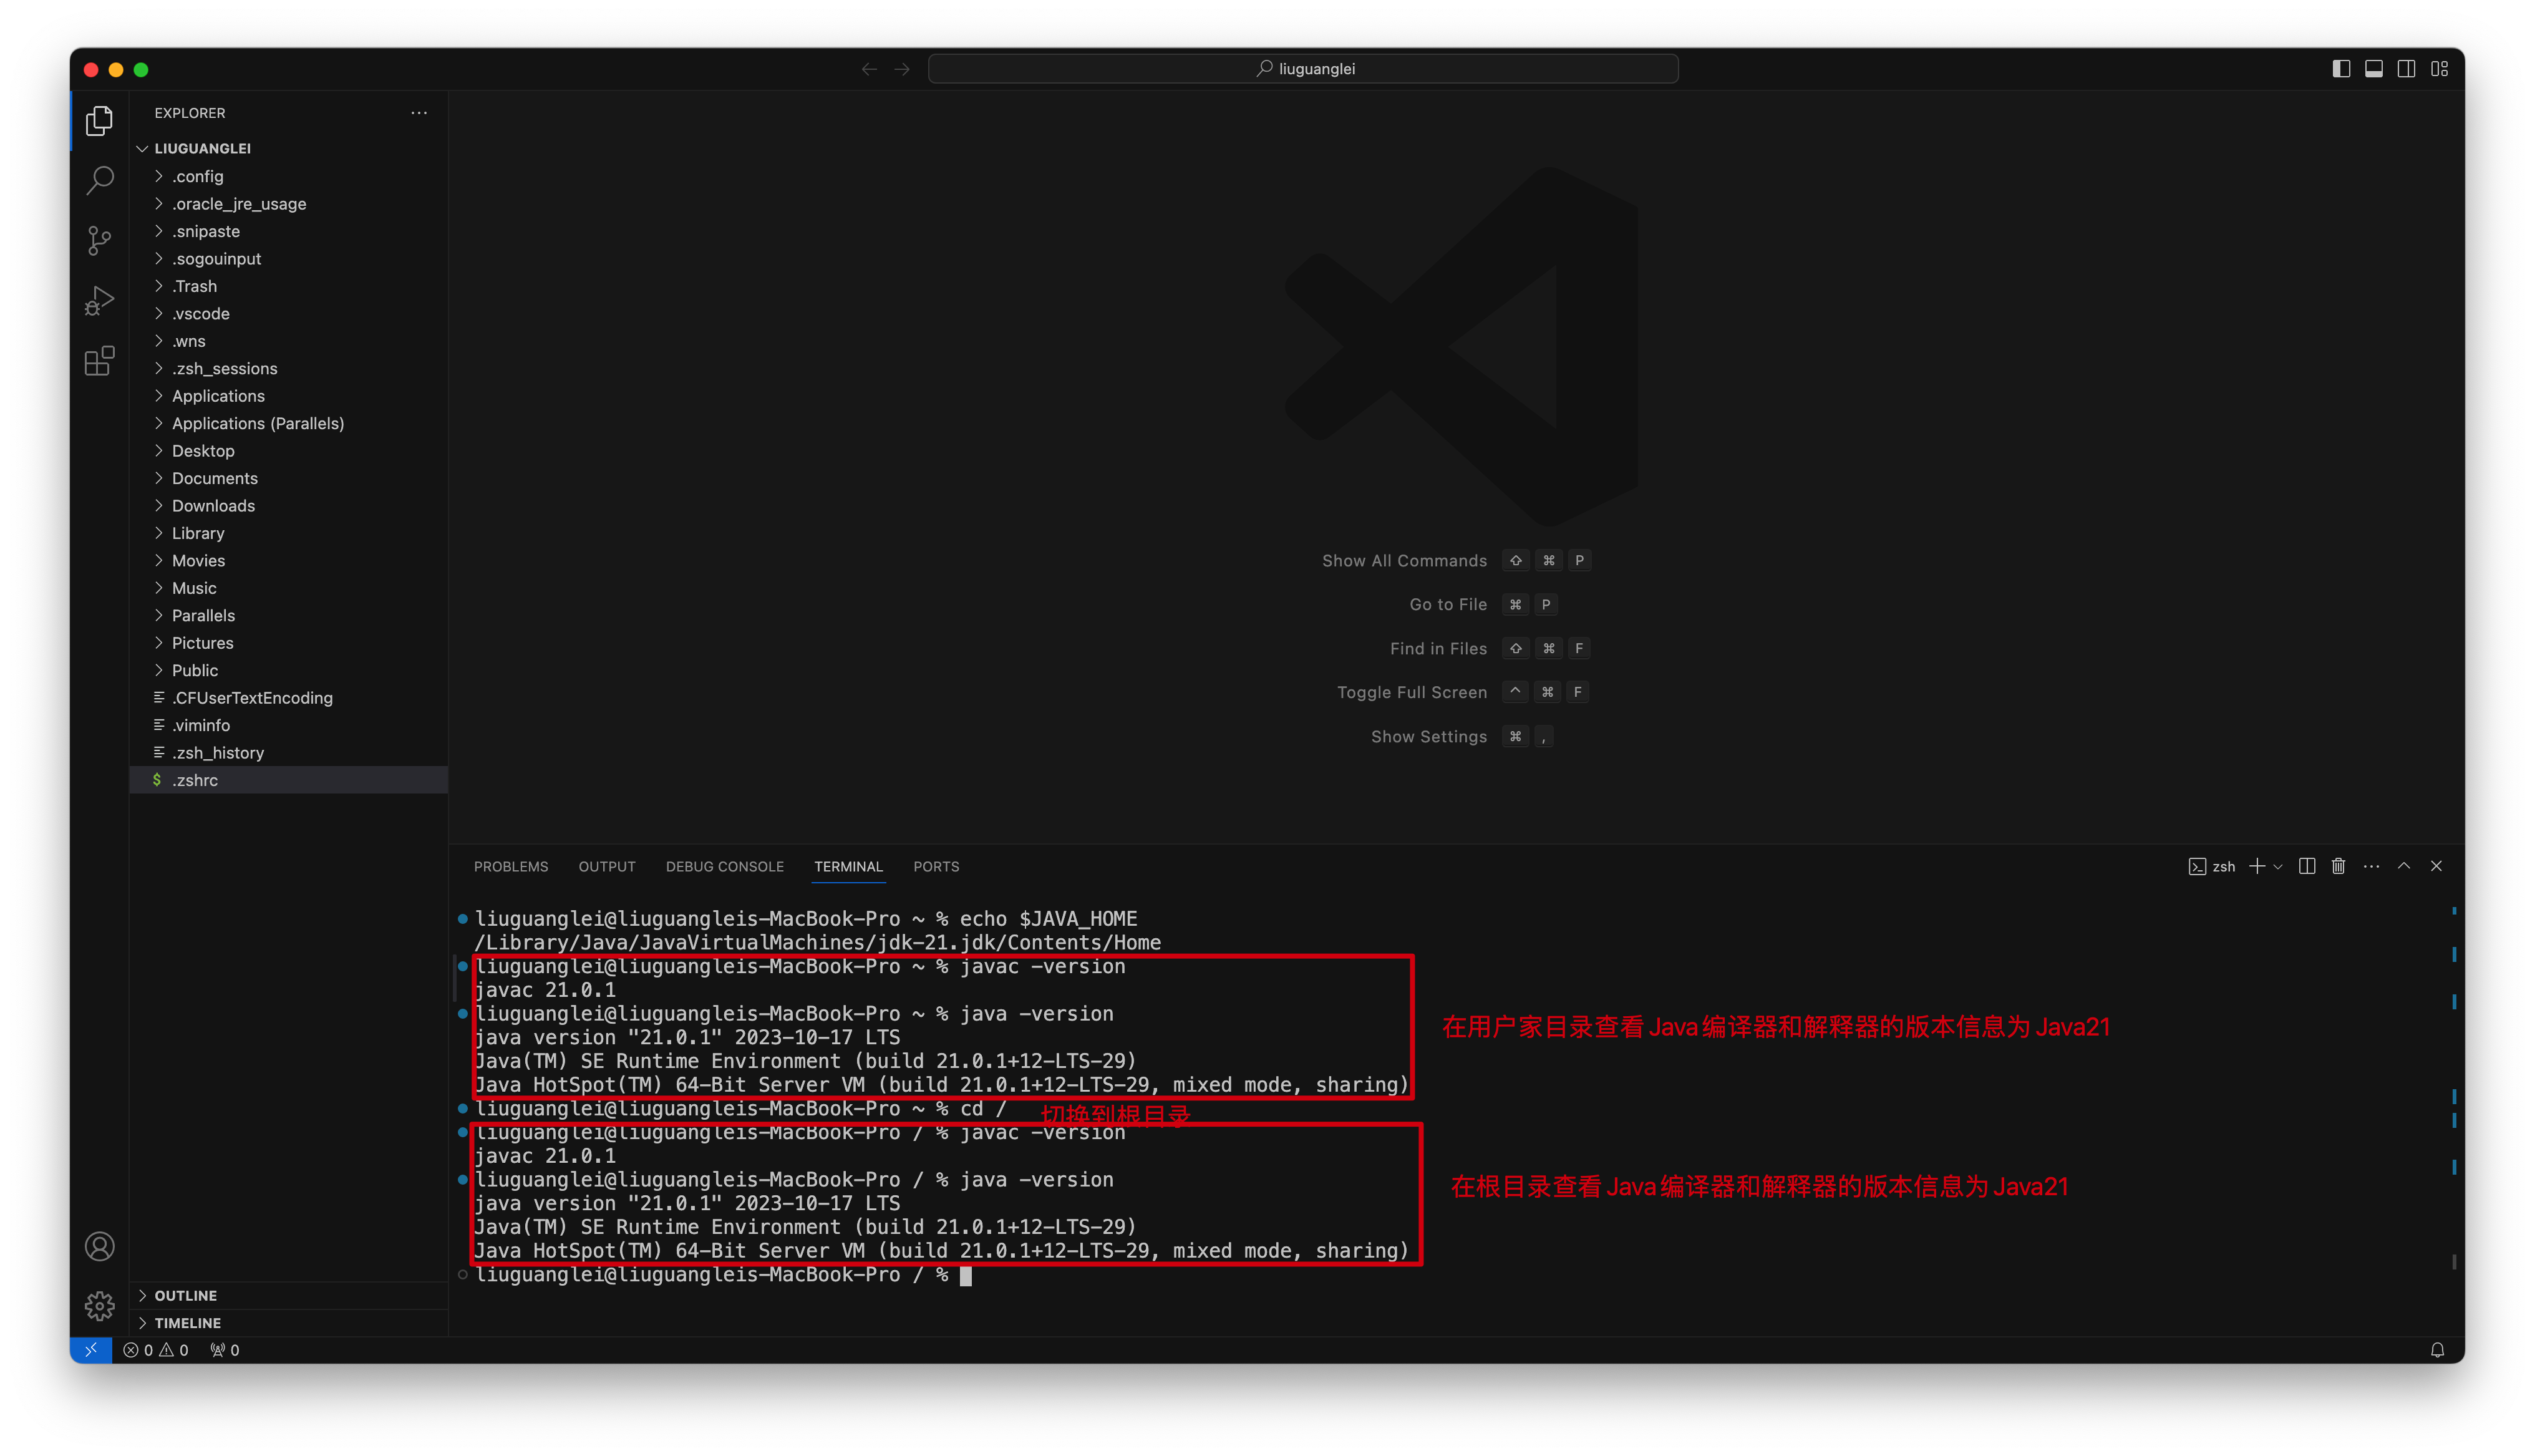This screenshot has height=1456, width=2535.
Task: Switch to the PROBLEMS tab
Action: click(511, 866)
